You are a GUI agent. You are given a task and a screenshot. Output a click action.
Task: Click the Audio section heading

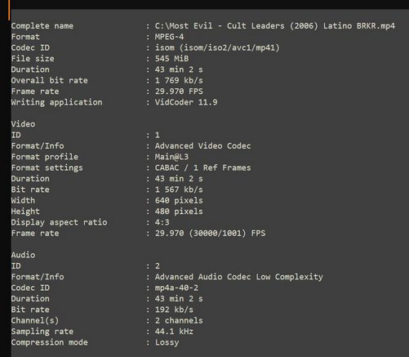(x=23, y=255)
